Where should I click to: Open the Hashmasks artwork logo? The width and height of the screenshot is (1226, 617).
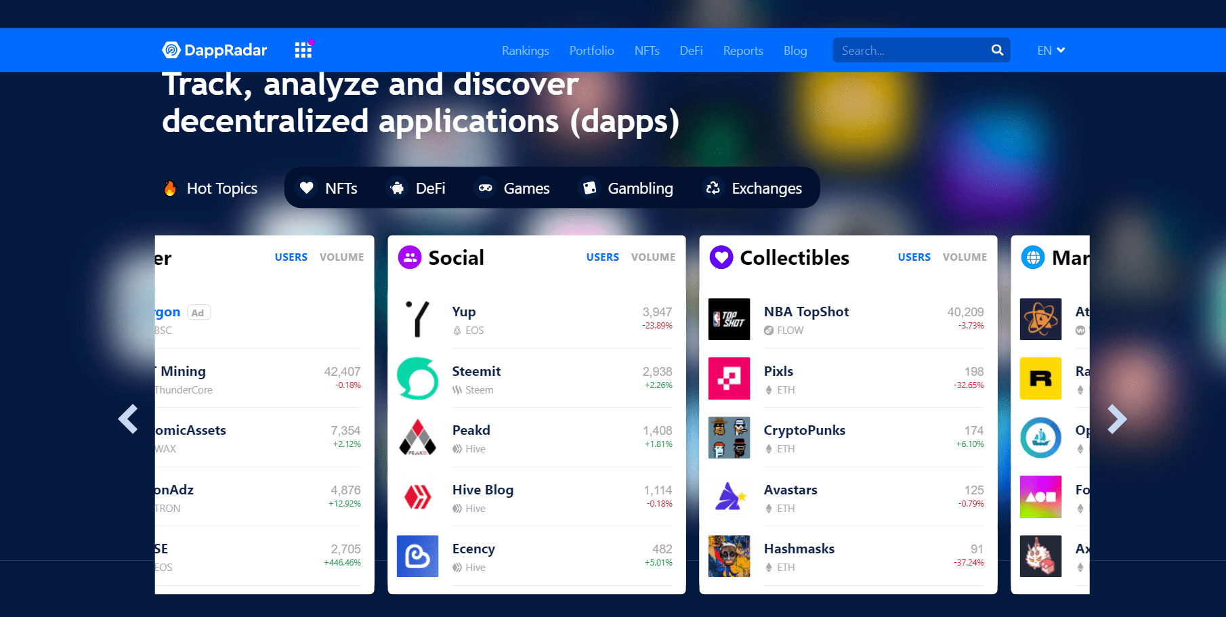click(729, 556)
